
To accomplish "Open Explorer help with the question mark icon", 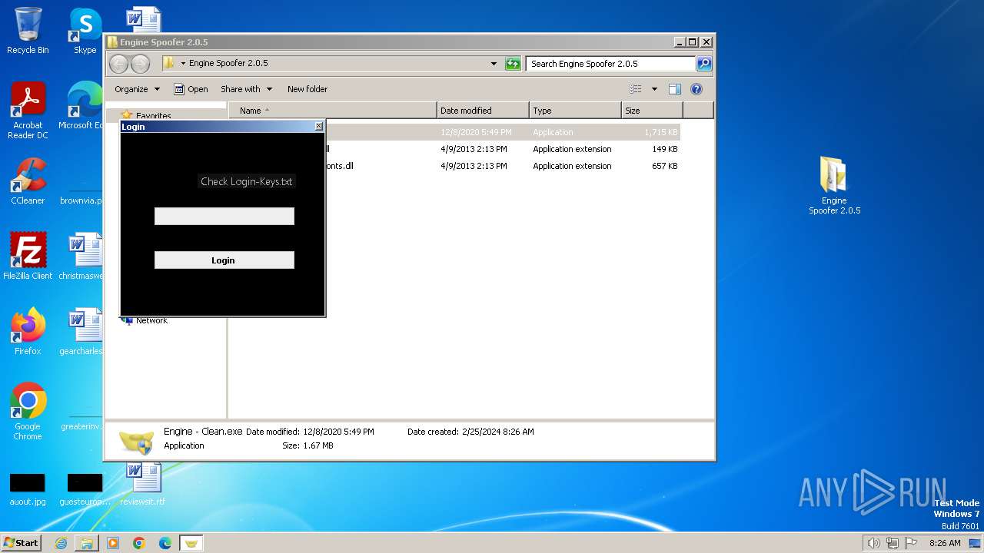I will [696, 89].
